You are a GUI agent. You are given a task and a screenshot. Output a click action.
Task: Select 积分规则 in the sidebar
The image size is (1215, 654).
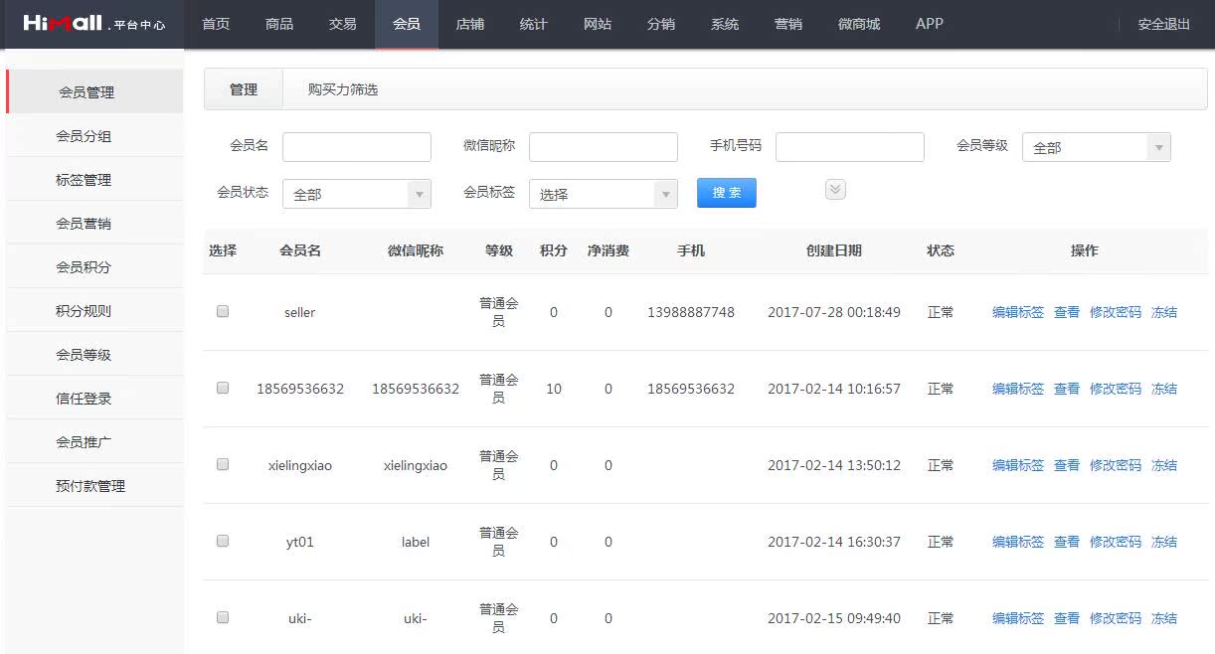(94, 310)
